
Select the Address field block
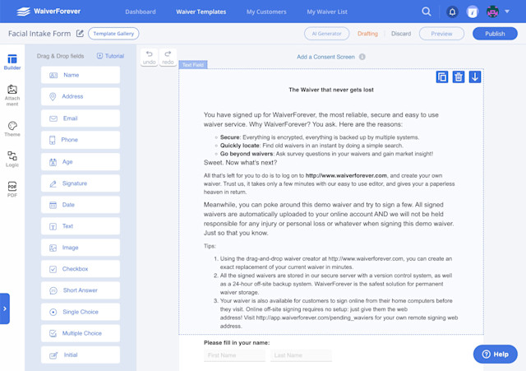click(81, 96)
